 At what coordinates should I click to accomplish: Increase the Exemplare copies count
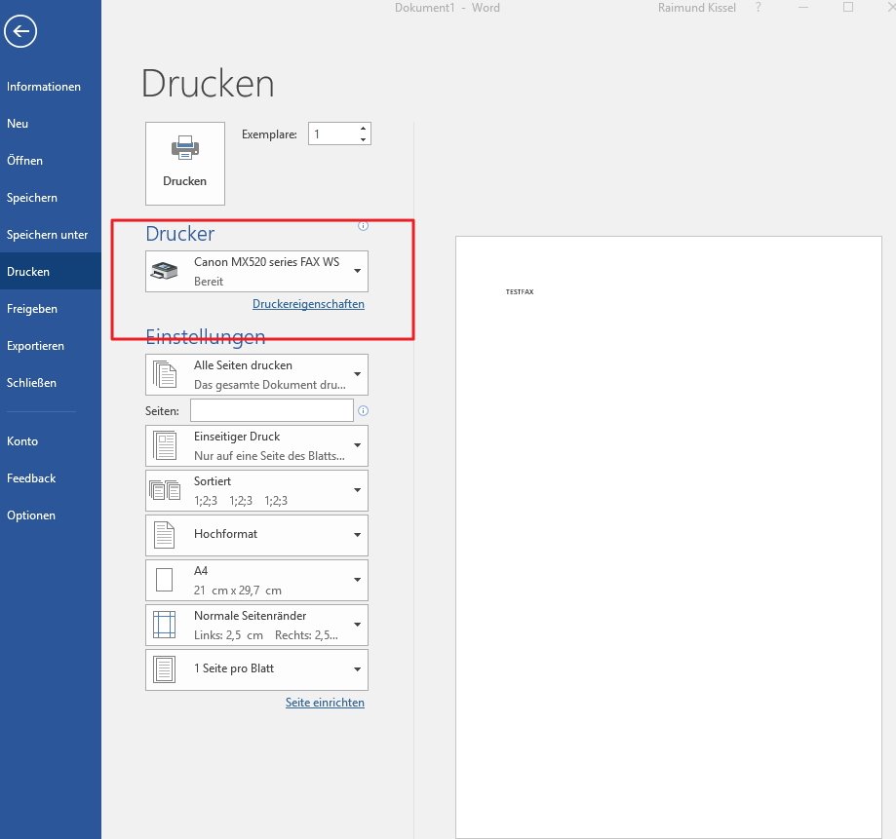pyautogui.click(x=363, y=129)
